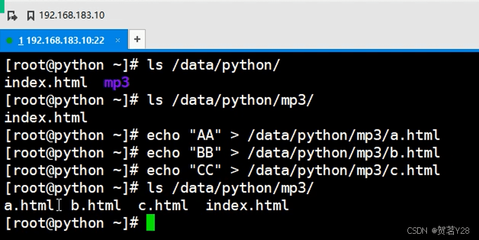Close the 192.168.183.10:22 session tab
This screenshot has height=240, width=479.
(118, 40)
